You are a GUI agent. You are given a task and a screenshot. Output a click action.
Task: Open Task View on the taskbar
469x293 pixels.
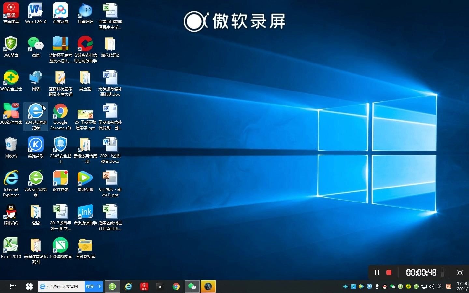pos(13,286)
